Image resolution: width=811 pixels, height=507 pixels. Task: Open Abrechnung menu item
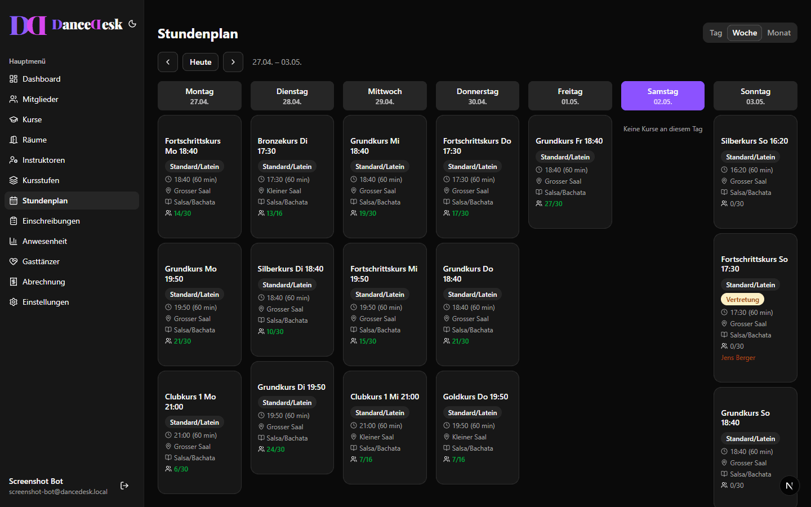[x=72, y=282]
